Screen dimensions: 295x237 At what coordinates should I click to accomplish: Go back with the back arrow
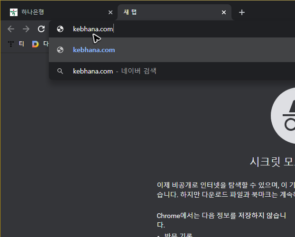point(11,29)
